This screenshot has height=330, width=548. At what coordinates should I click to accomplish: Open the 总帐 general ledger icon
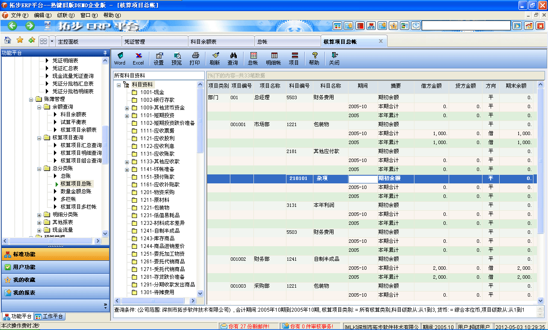pyautogui.click(x=253, y=59)
